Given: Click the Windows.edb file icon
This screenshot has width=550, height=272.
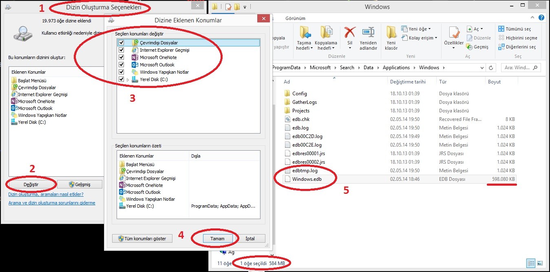Looking at the screenshot, I should click(287, 179).
